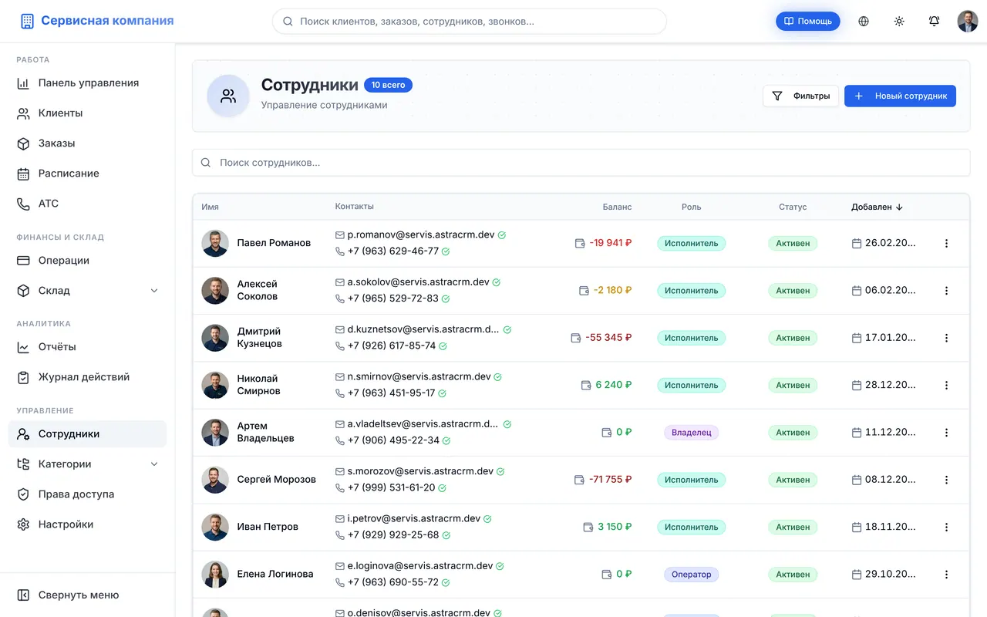Open row actions menu for Дмитрий Кузнецов
Screen dimensions: 987x617
[x=946, y=338]
